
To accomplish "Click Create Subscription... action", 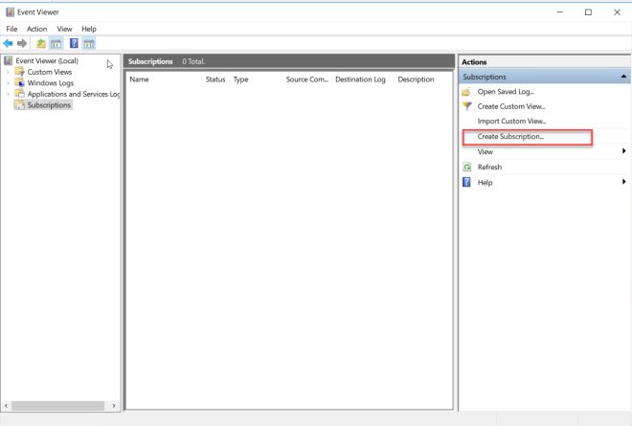I will [x=510, y=137].
